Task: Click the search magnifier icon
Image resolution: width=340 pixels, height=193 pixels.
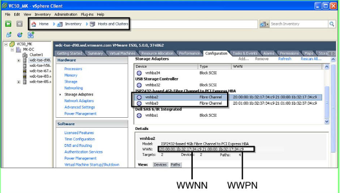Action: 332,24
